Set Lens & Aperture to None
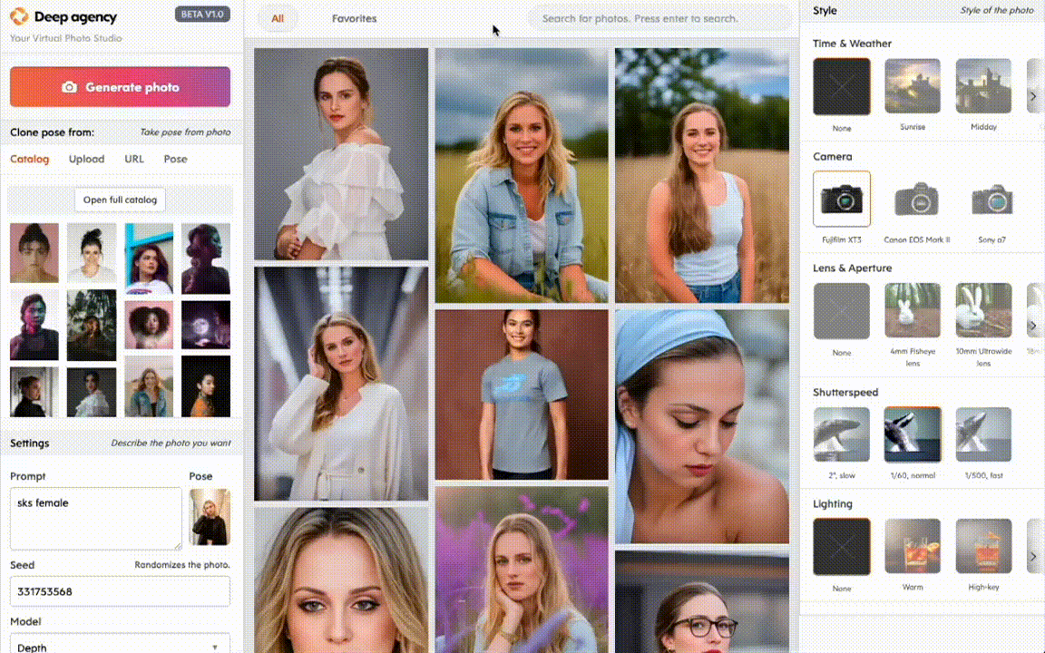This screenshot has width=1045, height=653. (x=841, y=311)
